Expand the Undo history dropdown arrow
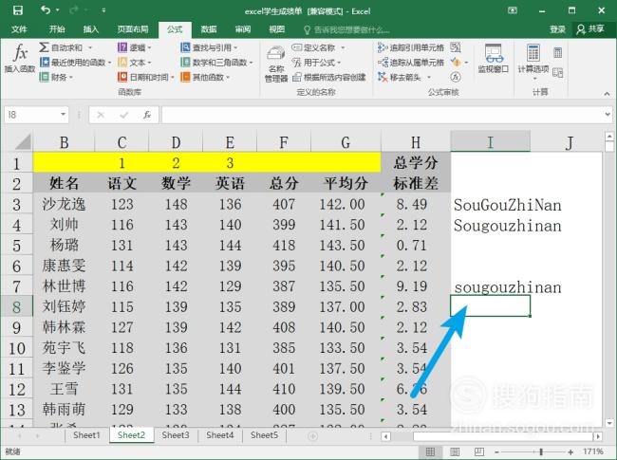Image resolution: width=617 pixels, height=460 pixels. click(58, 10)
